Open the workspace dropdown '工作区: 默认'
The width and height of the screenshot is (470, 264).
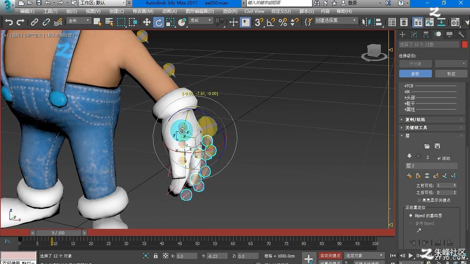click(103, 3)
